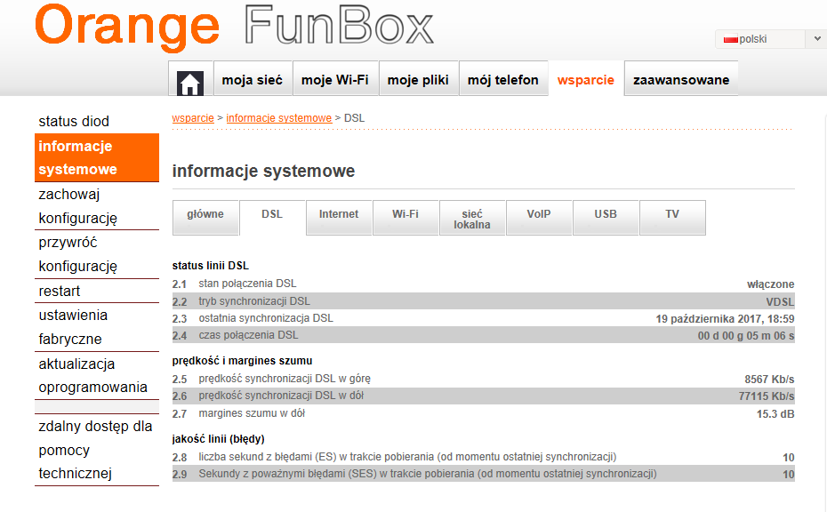Open the zaawansowane menu
827x512 pixels.
pos(681,80)
